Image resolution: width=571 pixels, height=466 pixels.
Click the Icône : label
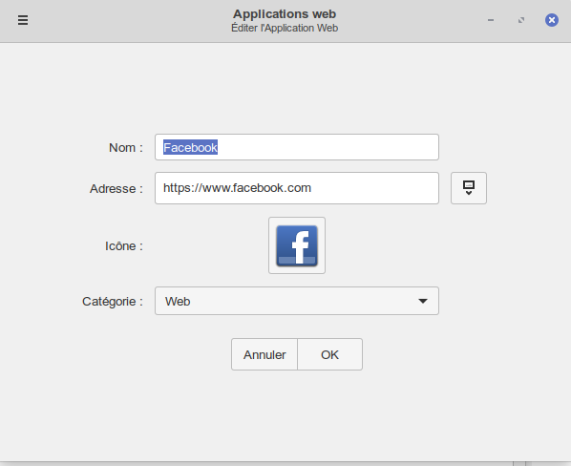point(124,246)
